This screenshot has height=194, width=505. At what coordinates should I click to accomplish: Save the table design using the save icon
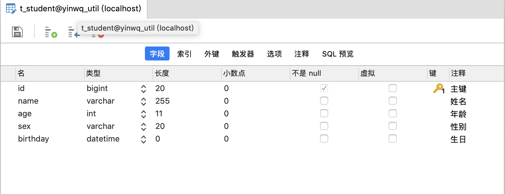click(x=17, y=32)
